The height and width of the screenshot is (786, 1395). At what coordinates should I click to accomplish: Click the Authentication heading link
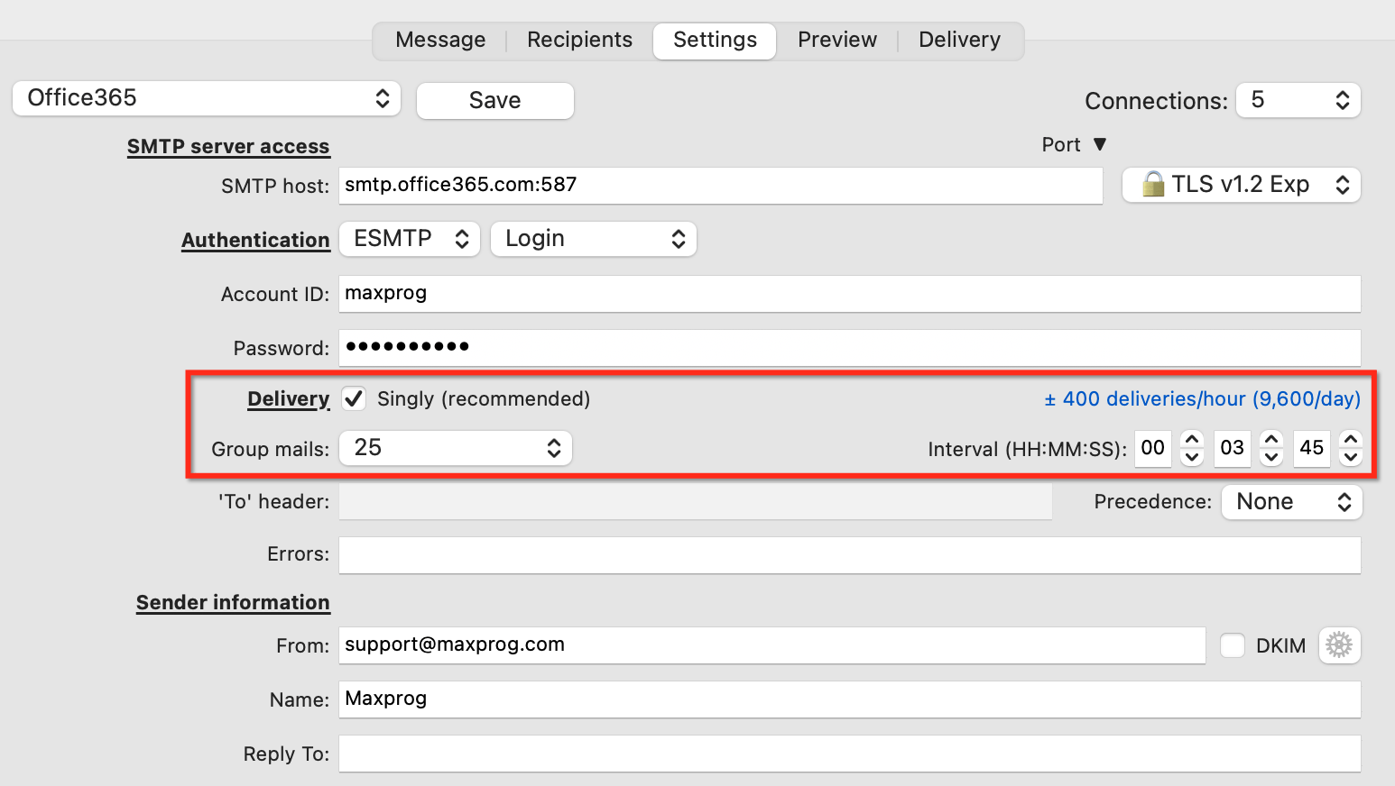pyautogui.click(x=255, y=240)
